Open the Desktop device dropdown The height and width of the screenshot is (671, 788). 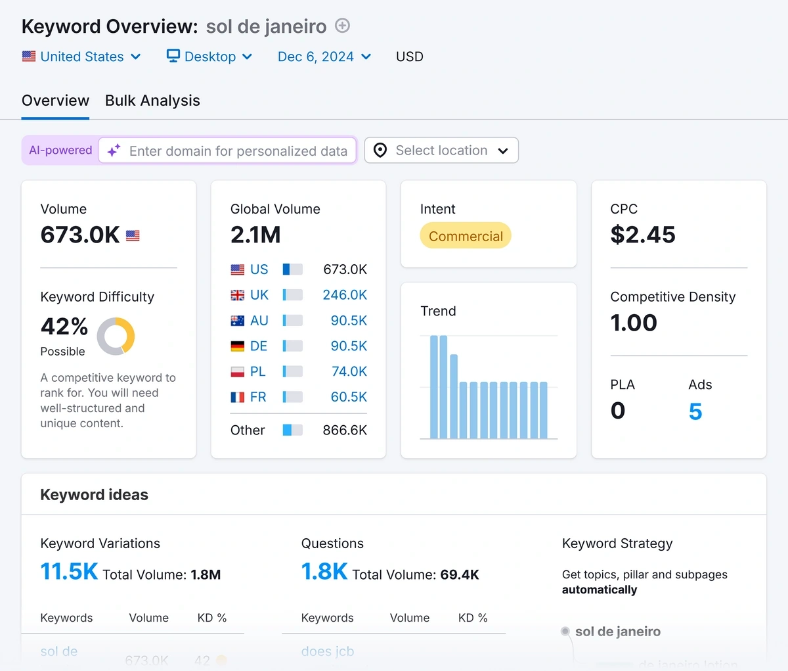click(x=209, y=57)
